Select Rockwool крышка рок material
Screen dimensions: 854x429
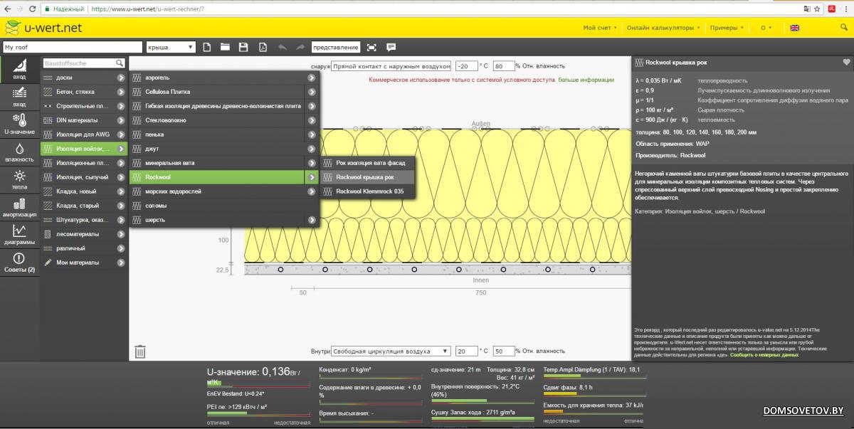pyautogui.click(x=367, y=177)
